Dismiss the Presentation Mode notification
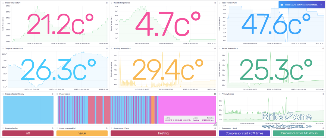This screenshot has height=138, width=326. [x=321, y=5]
